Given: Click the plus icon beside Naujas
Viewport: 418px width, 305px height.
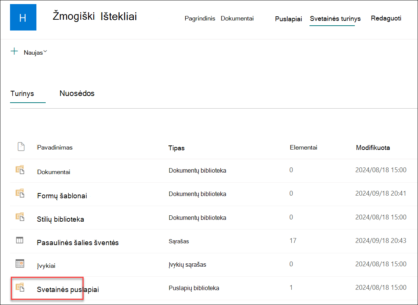Looking at the screenshot, I should click(x=14, y=51).
